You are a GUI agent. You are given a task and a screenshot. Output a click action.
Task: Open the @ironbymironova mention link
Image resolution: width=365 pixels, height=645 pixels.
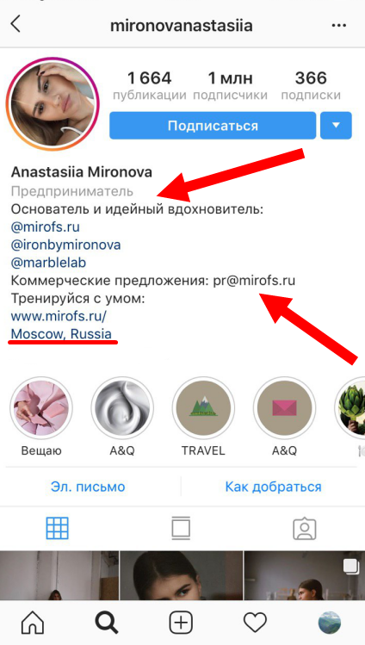pyautogui.click(x=65, y=245)
